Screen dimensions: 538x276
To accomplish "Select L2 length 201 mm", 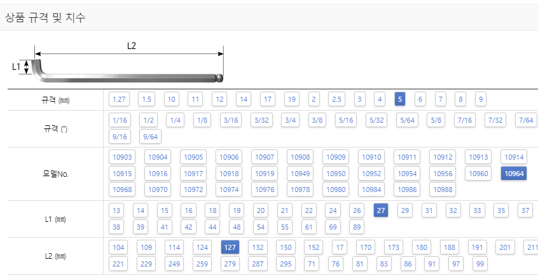I will (x=505, y=247).
